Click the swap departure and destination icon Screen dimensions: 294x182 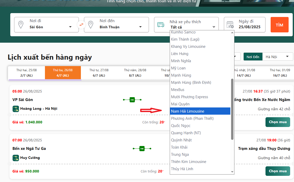point(81,25)
